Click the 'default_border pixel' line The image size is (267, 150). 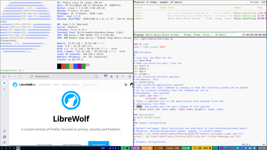click(x=147, y=117)
